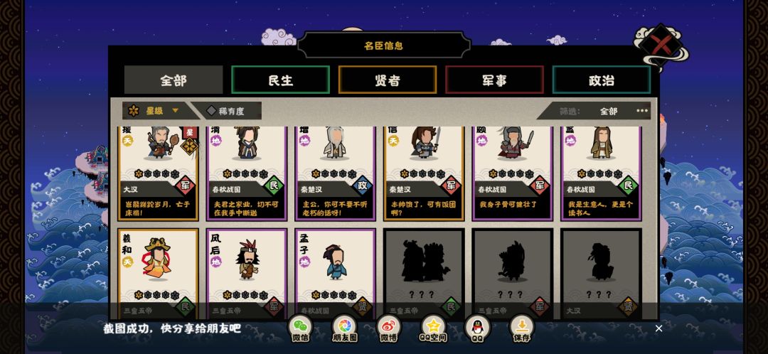
Task: Save screenshot with 保存 download icon
Action: [522, 328]
